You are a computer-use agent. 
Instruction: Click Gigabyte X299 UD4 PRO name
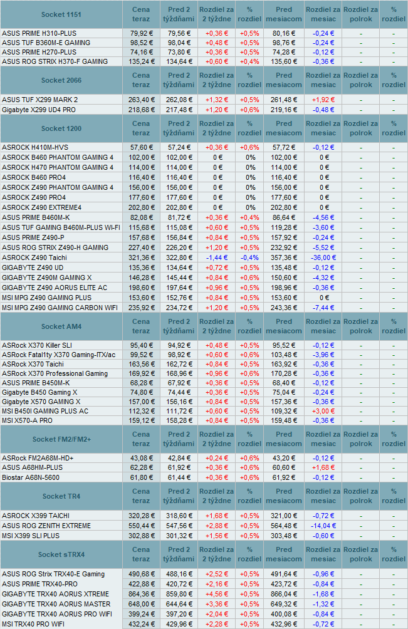point(38,110)
